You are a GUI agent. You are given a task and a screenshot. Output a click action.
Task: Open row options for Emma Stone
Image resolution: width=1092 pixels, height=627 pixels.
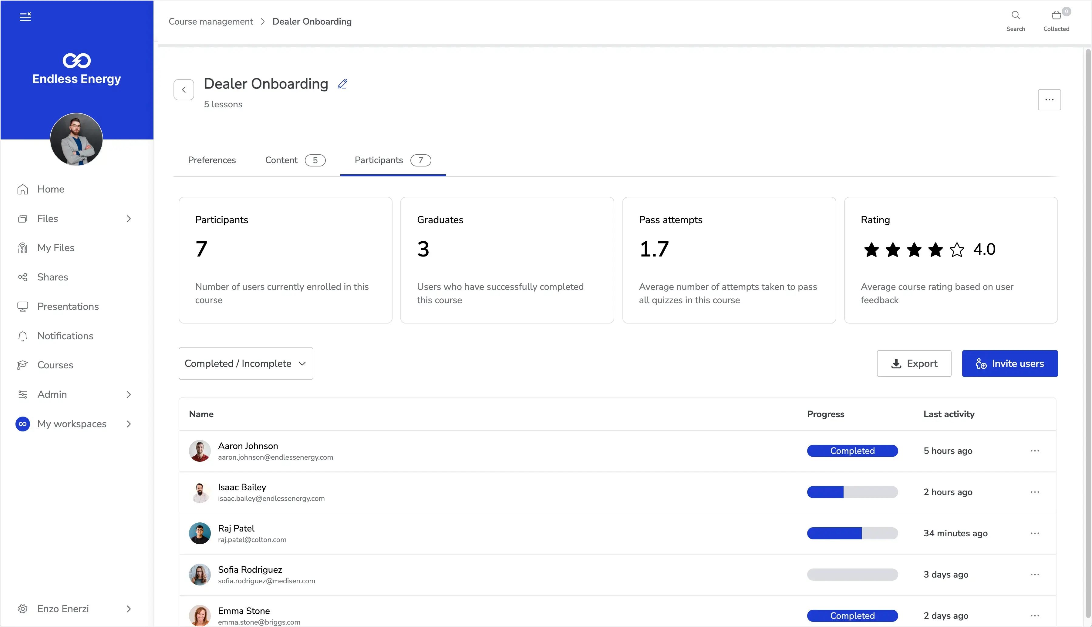pos(1035,616)
